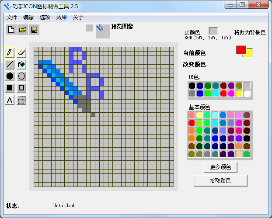Click the preview image thumbnail

coord(102,31)
